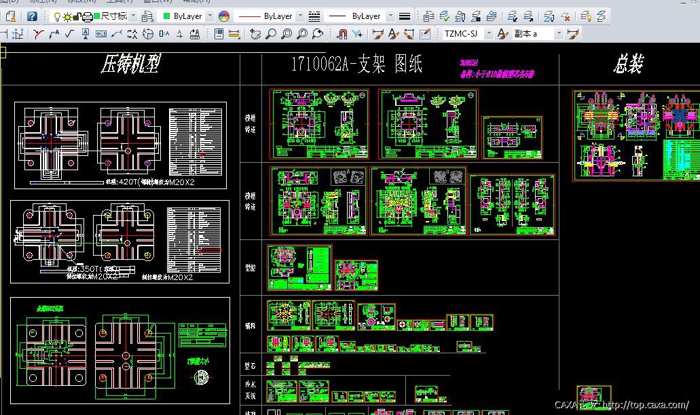Toggle the layer print (printer) icon
Image resolution: width=700 pixels, height=415 pixels.
[86, 16]
